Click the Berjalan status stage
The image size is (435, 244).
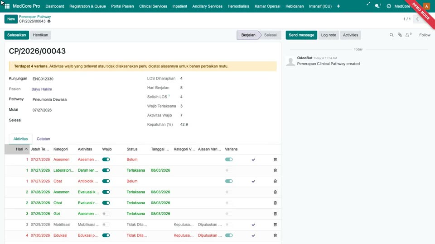coord(248,35)
